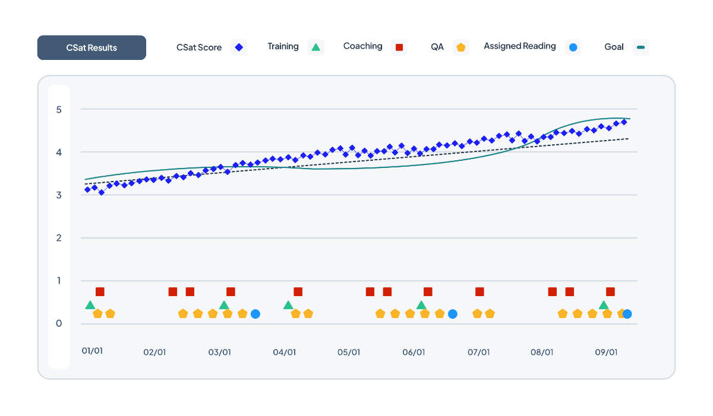The width and height of the screenshot is (713, 416).
Task: Click the 03/01 date axis label
Action: coord(219,353)
